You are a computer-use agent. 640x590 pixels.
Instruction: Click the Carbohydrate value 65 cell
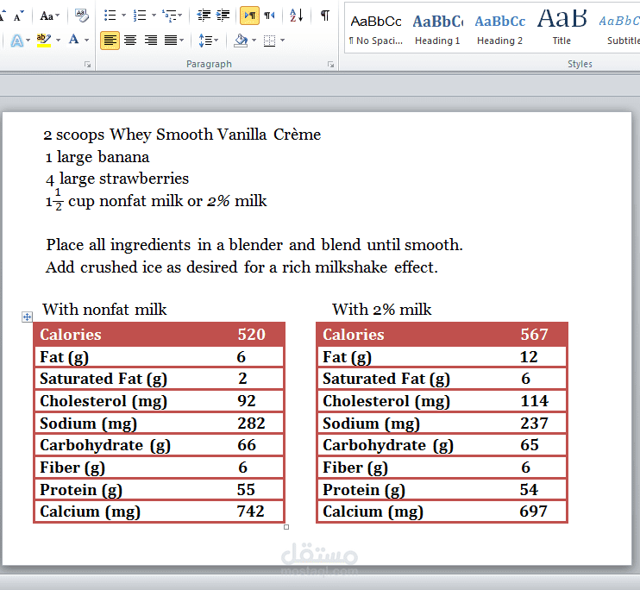tap(530, 445)
